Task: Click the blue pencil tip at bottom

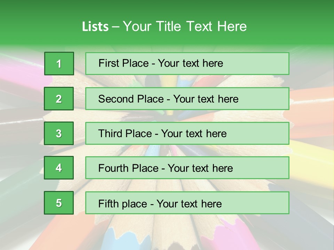Action: (x=122, y=239)
